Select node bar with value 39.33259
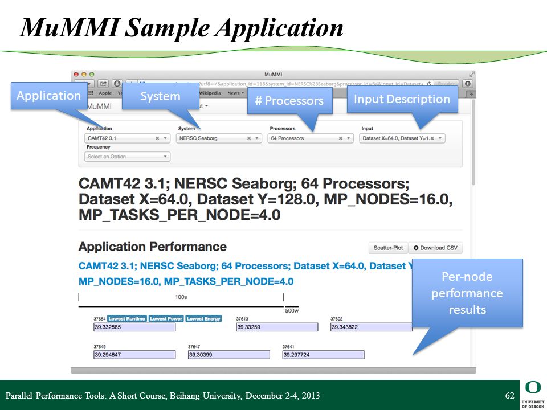The height and width of the screenshot is (410, 547). [277, 327]
